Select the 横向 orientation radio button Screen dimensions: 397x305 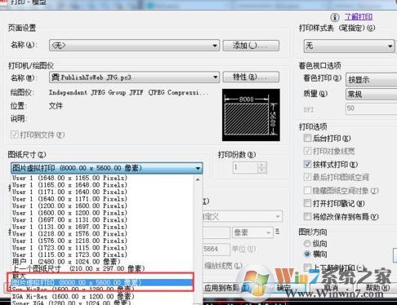tap(307, 254)
